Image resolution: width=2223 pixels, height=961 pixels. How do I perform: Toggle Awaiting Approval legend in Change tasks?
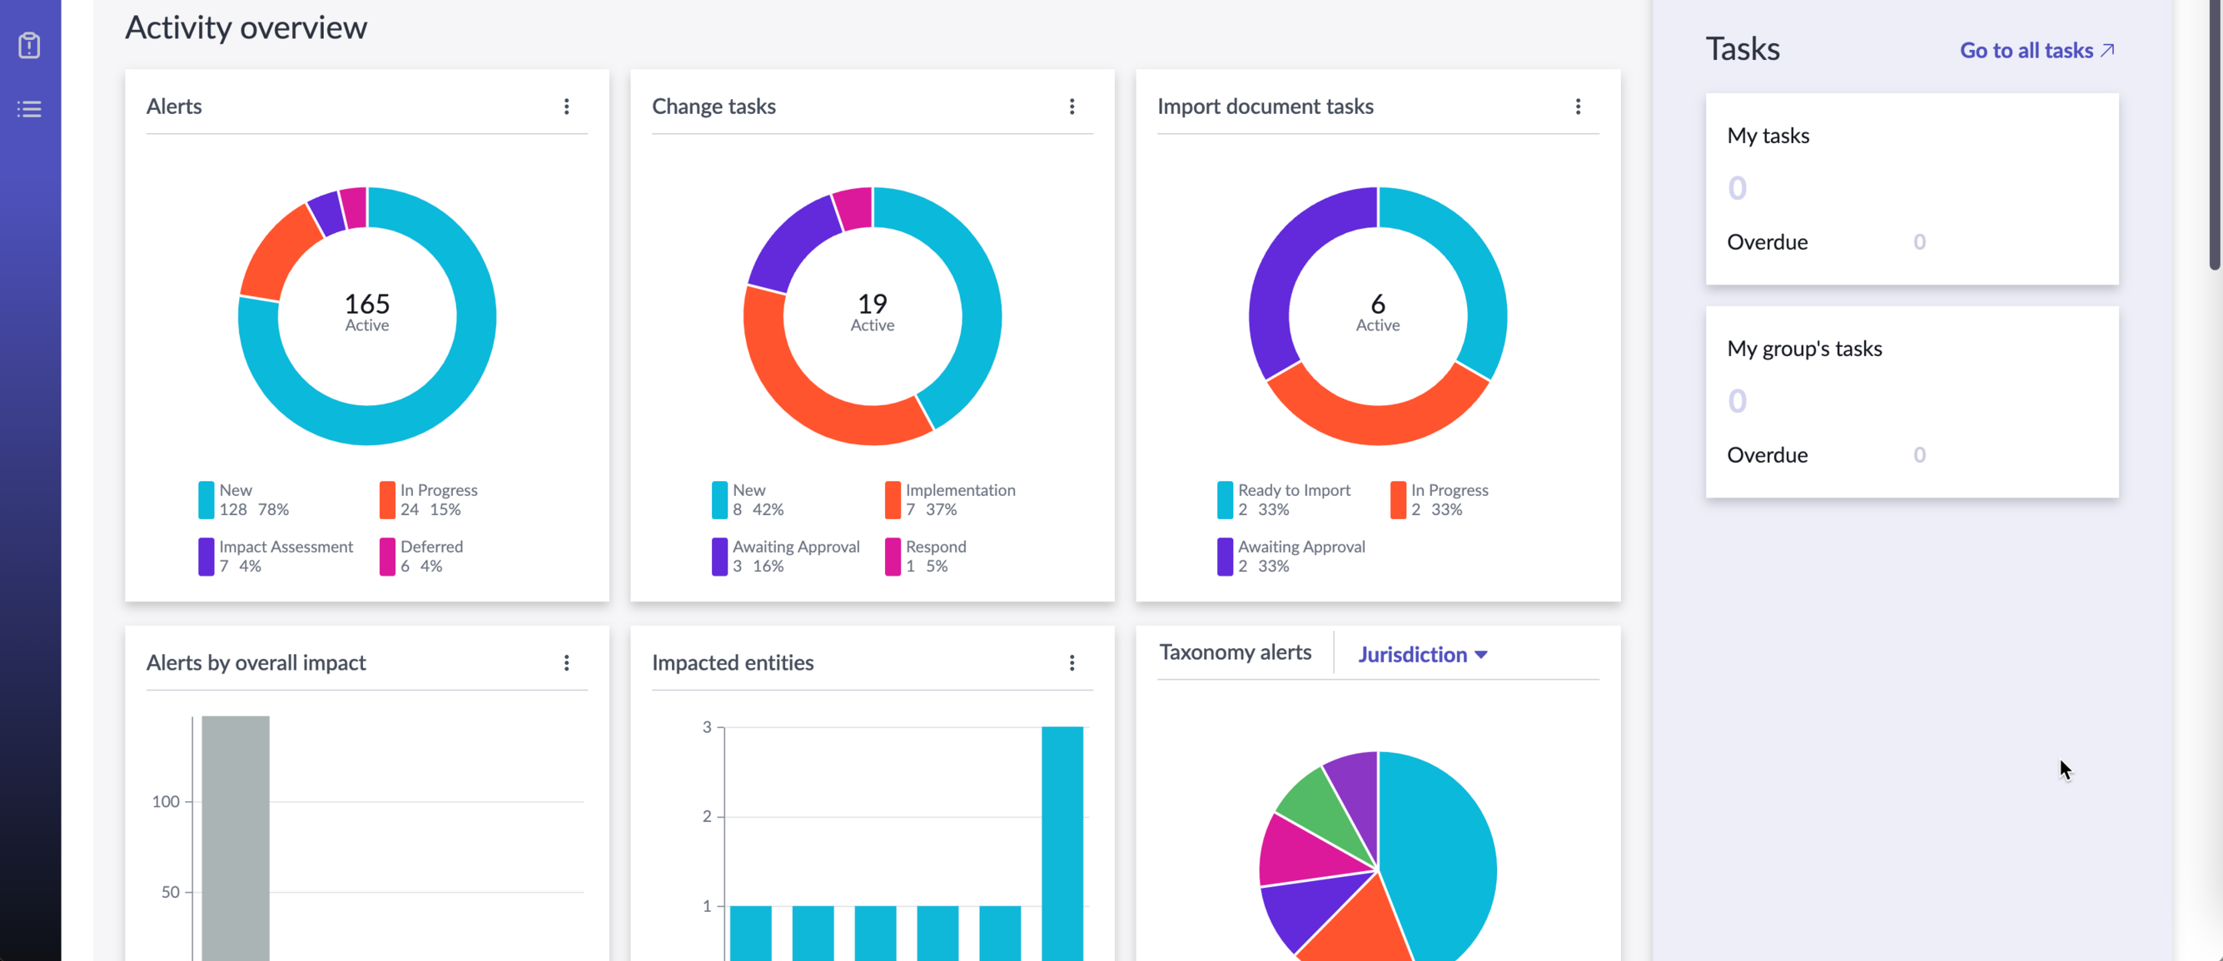(786, 557)
